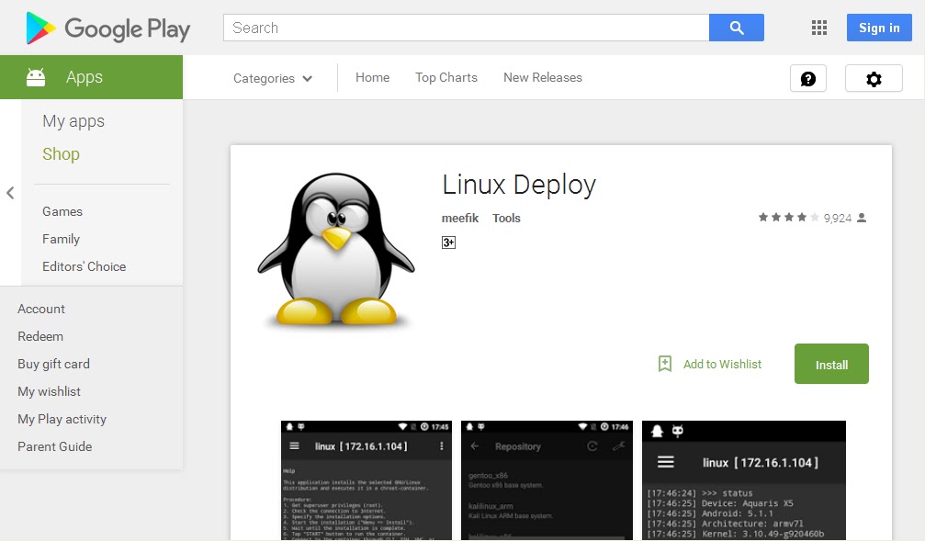Click the blue search magnifier button
The width and height of the screenshot is (925, 541).
coord(736,28)
